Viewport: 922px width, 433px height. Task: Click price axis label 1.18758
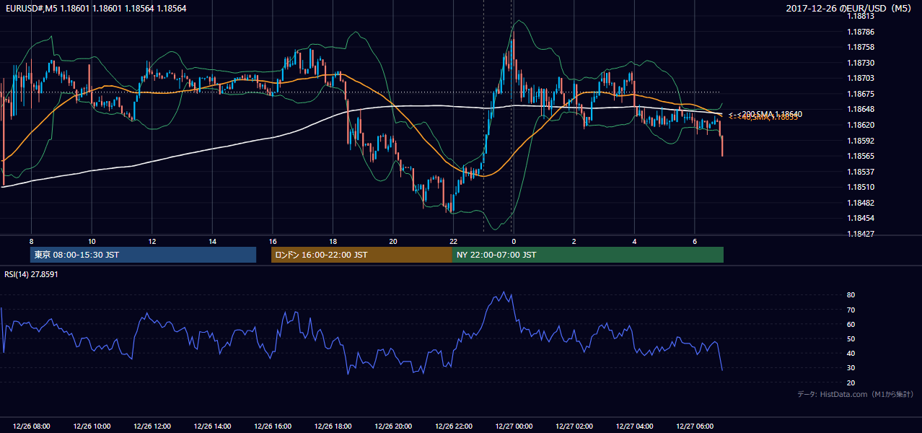861,47
